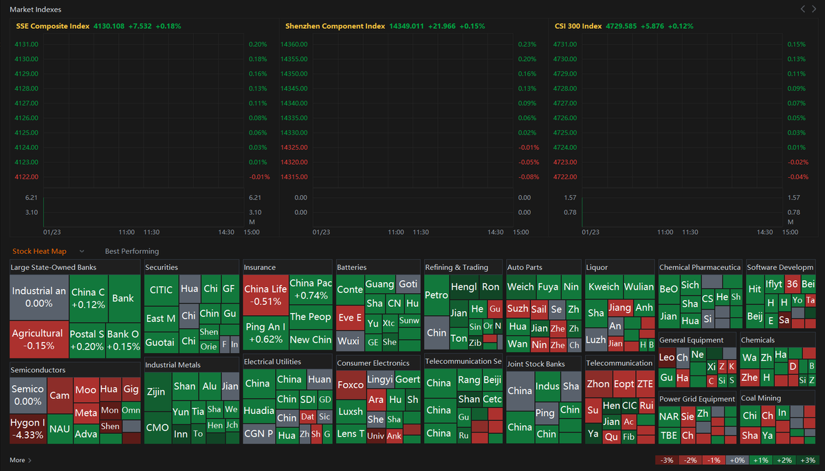
Task: Select the Leo tile in General Equipment
Action: (666, 357)
